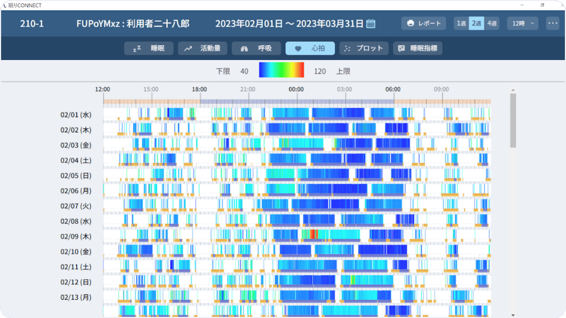This screenshot has height=318, width=566.
Task: Click the 00:00 timeline marker
Action: [296, 89]
